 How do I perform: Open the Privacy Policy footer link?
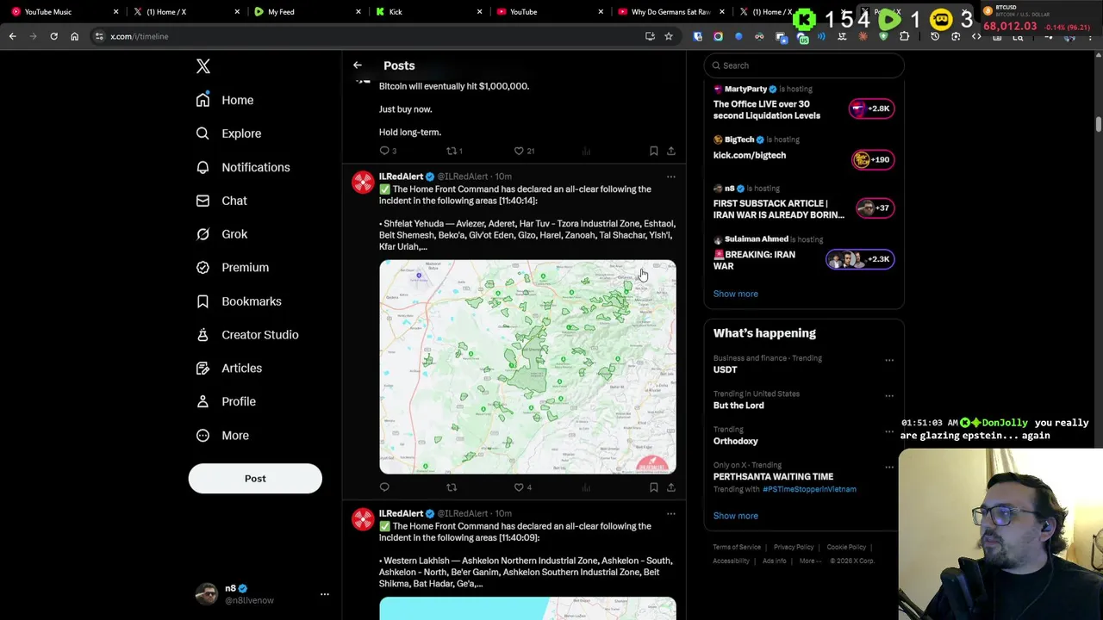pyautogui.click(x=794, y=547)
